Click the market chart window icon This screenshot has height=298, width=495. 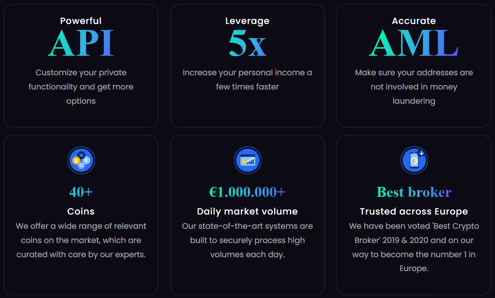247,160
